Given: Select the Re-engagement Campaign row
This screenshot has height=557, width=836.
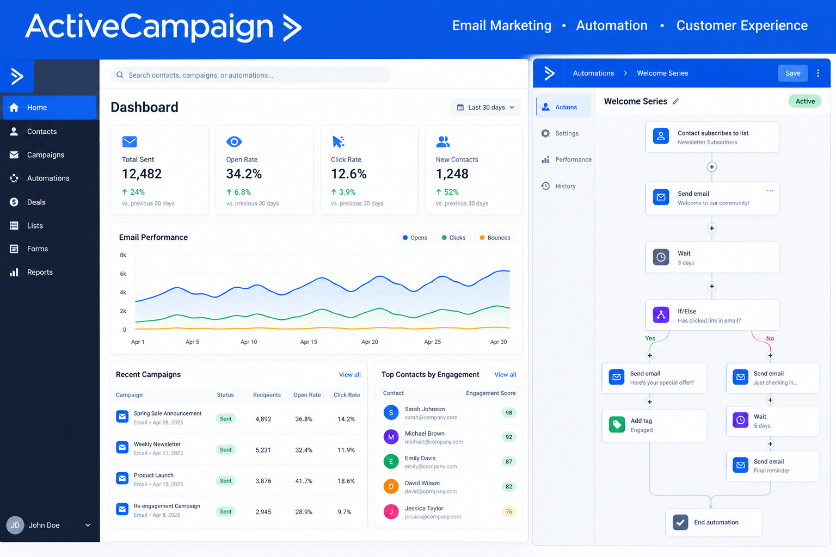Looking at the screenshot, I should (238, 511).
